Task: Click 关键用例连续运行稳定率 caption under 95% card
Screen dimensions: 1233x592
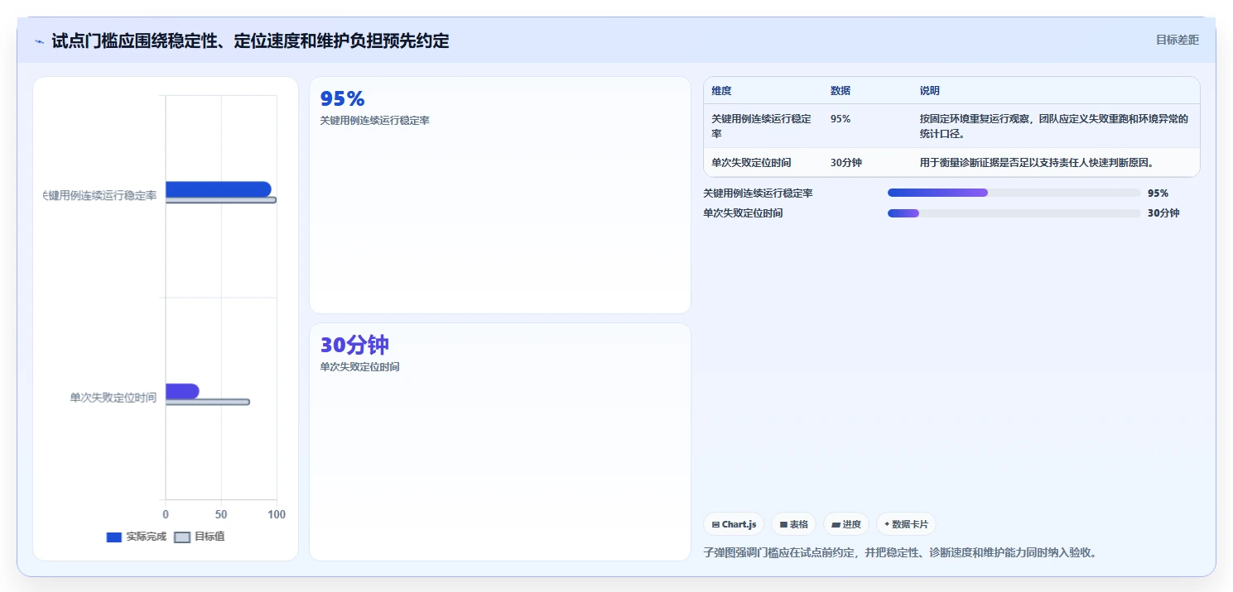Action: [x=374, y=121]
